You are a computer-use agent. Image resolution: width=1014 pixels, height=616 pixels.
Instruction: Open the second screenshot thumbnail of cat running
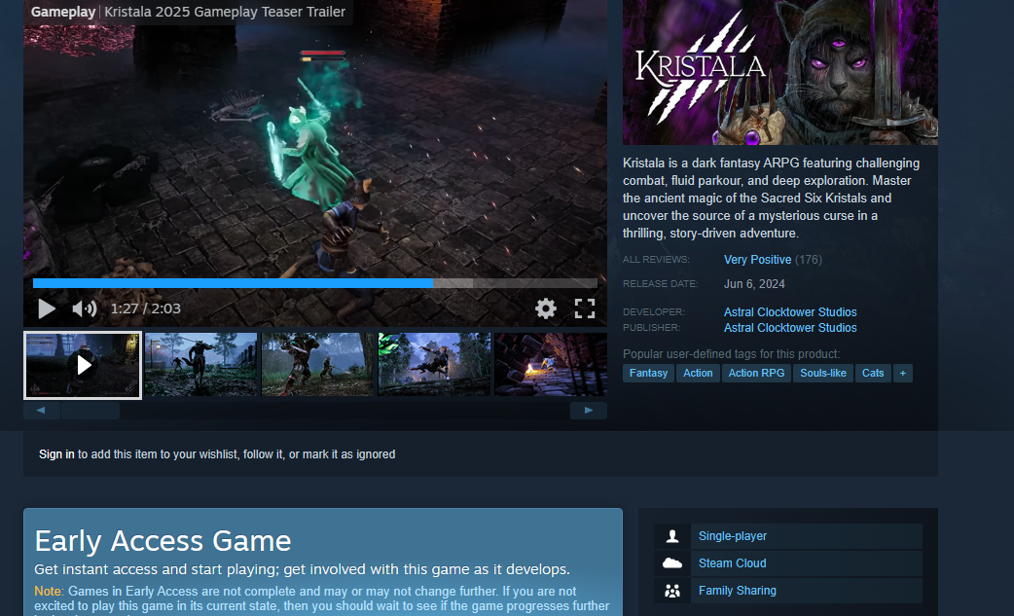tap(200, 365)
